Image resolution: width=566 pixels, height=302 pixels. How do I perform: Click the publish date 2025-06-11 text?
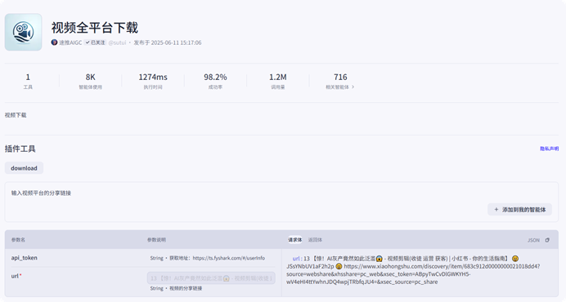(x=176, y=42)
